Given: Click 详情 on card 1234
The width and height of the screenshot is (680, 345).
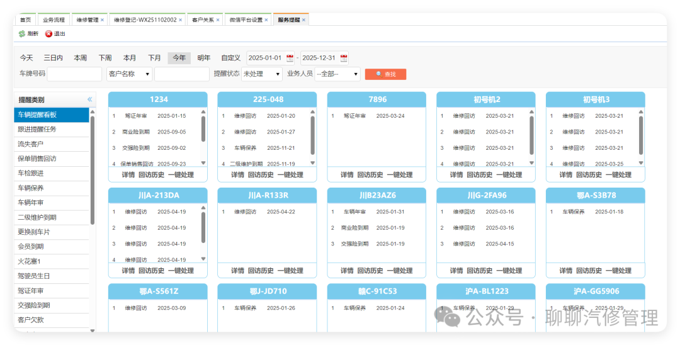Looking at the screenshot, I should click(x=128, y=174).
